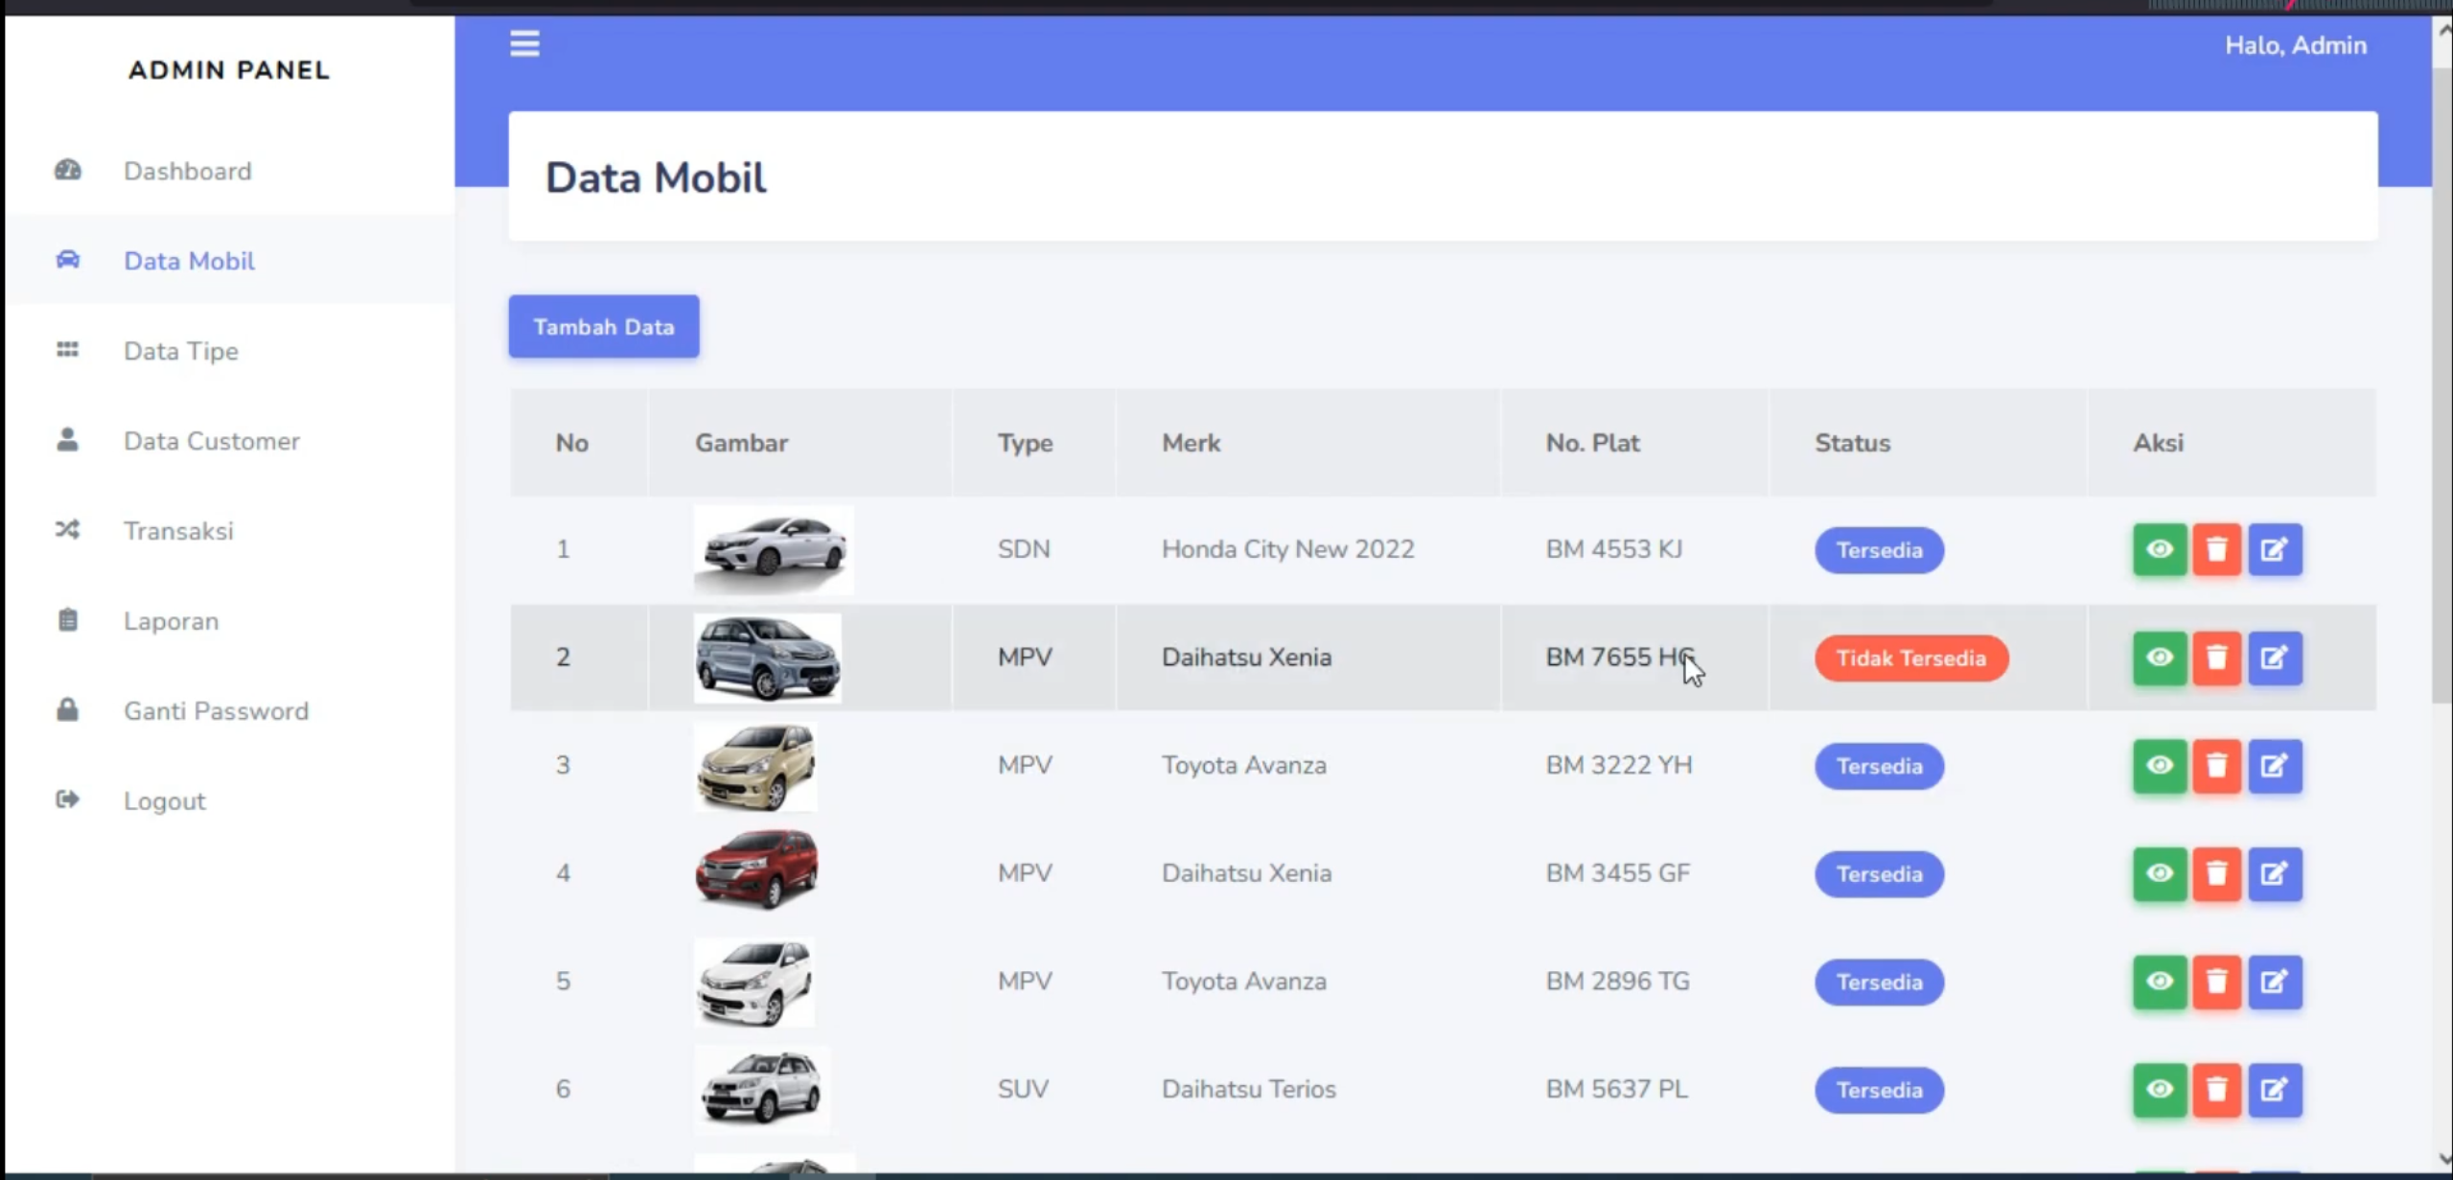This screenshot has height=1180, width=2453.
Task: Click the Daihatsu Terios thumbnail
Action: [x=762, y=1090]
